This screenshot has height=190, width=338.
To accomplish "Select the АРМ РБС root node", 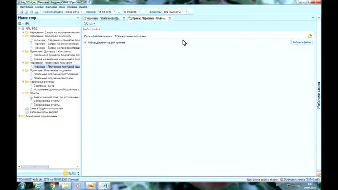I will [32, 28].
